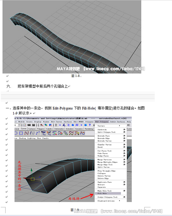Open Subdivide option box

(124, 130)
